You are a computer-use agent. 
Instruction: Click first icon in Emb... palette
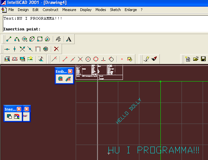click(x=60, y=79)
